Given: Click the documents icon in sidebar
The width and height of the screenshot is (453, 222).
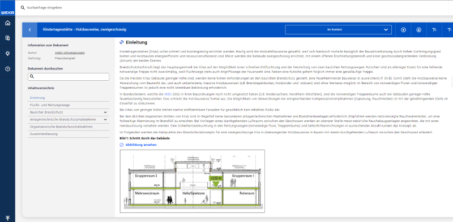Looking at the screenshot, I should 7,38.
